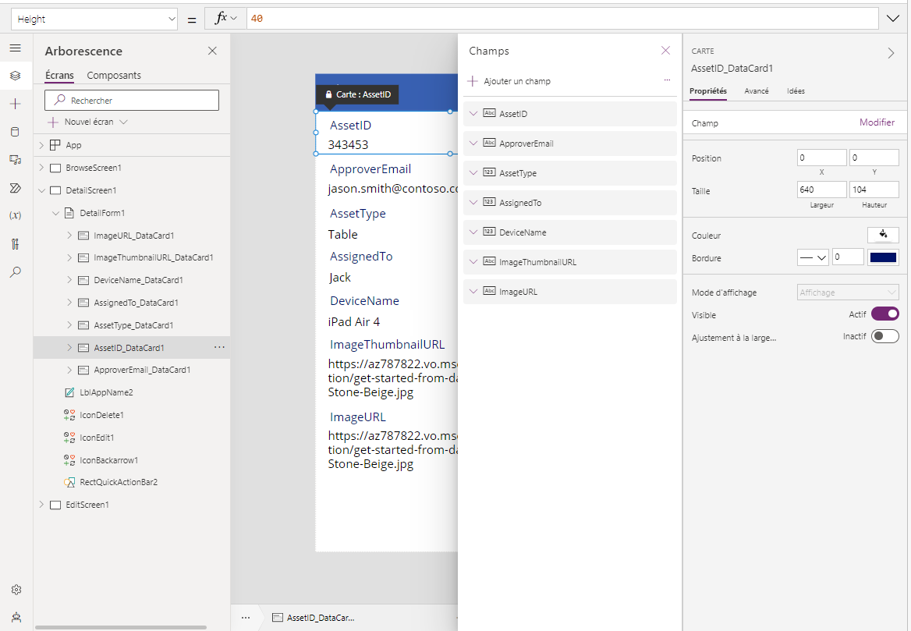Open the Tree view layers icon
The width and height of the screenshot is (911, 631).
[16, 76]
